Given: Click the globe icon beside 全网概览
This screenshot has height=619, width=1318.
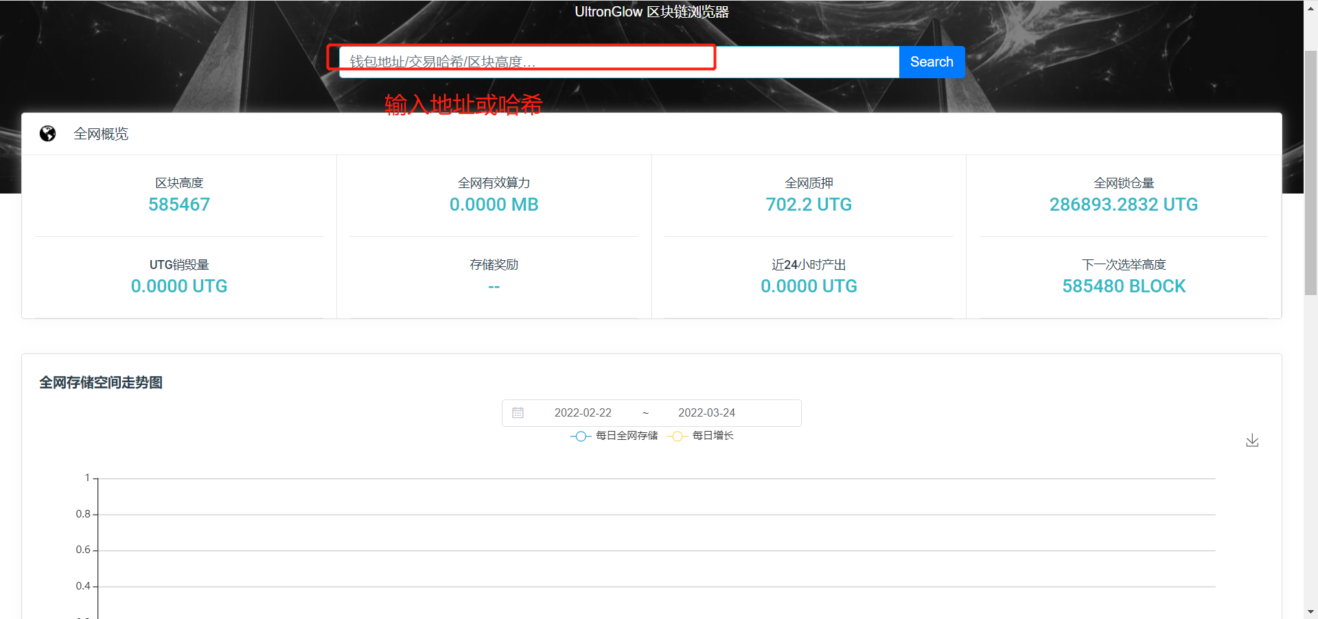Looking at the screenshot, I should pos(47,134).
